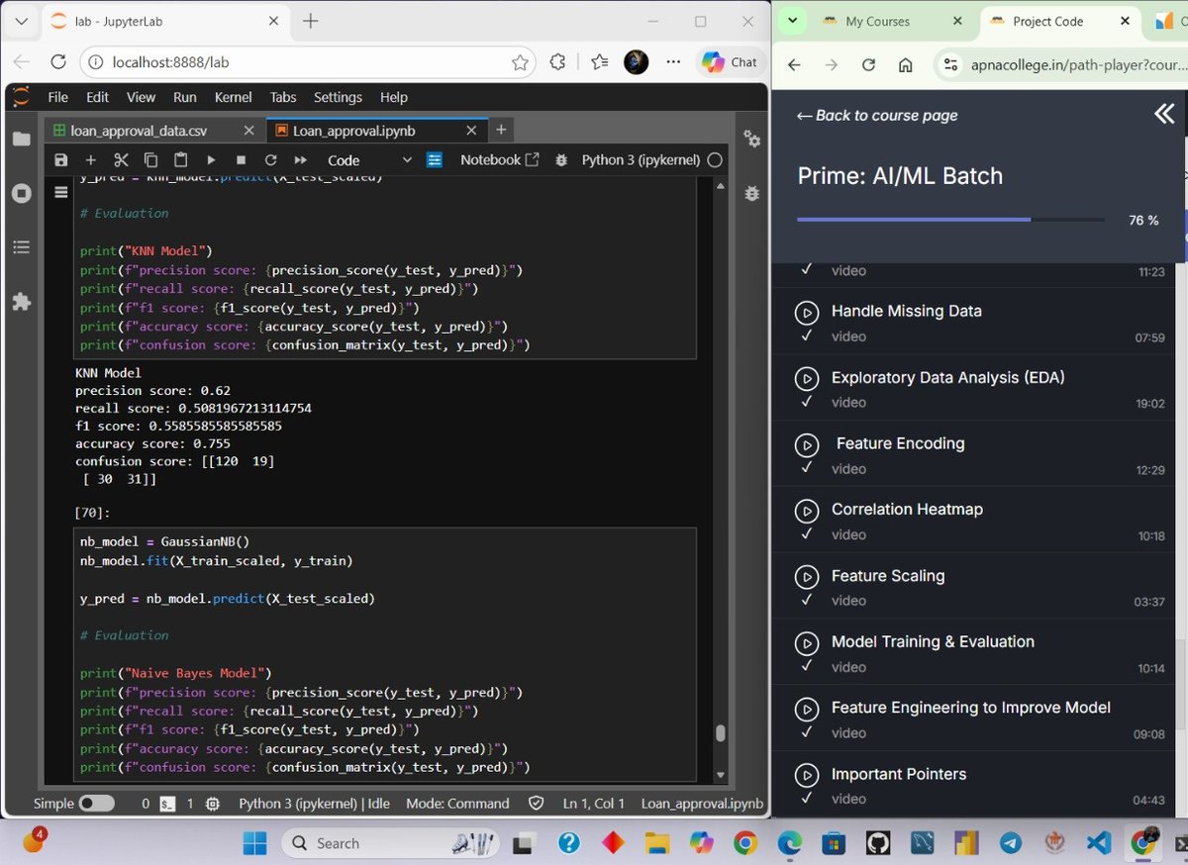Save the notebook with the save icon
1188x865 pixels.
tap(61, 159)
